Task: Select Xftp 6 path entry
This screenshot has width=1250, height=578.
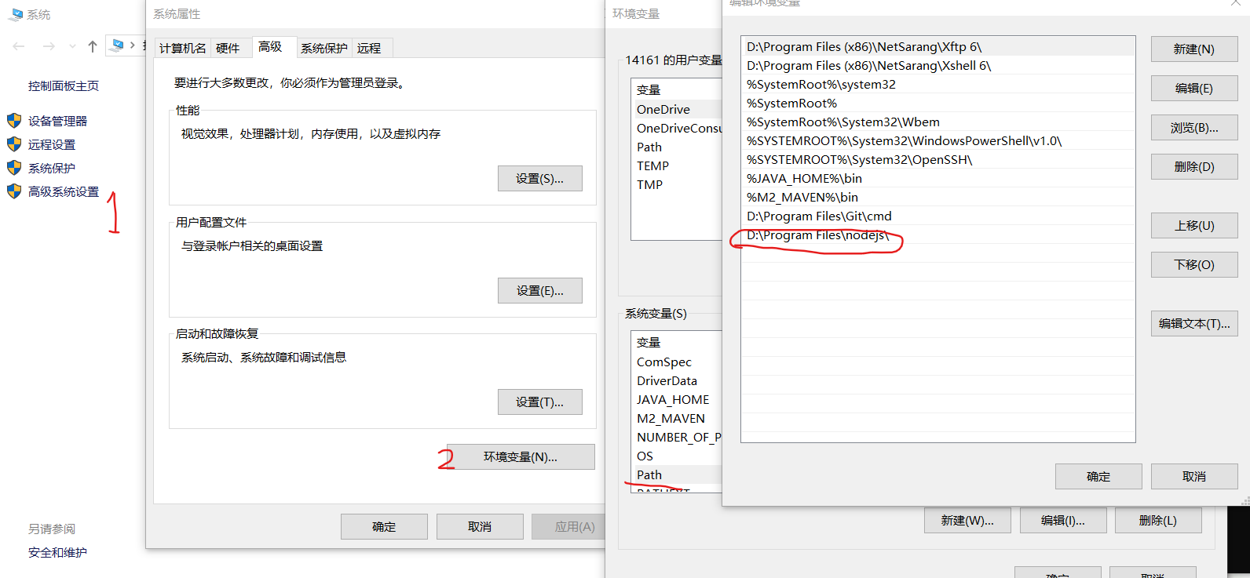Action: point(938,47)
